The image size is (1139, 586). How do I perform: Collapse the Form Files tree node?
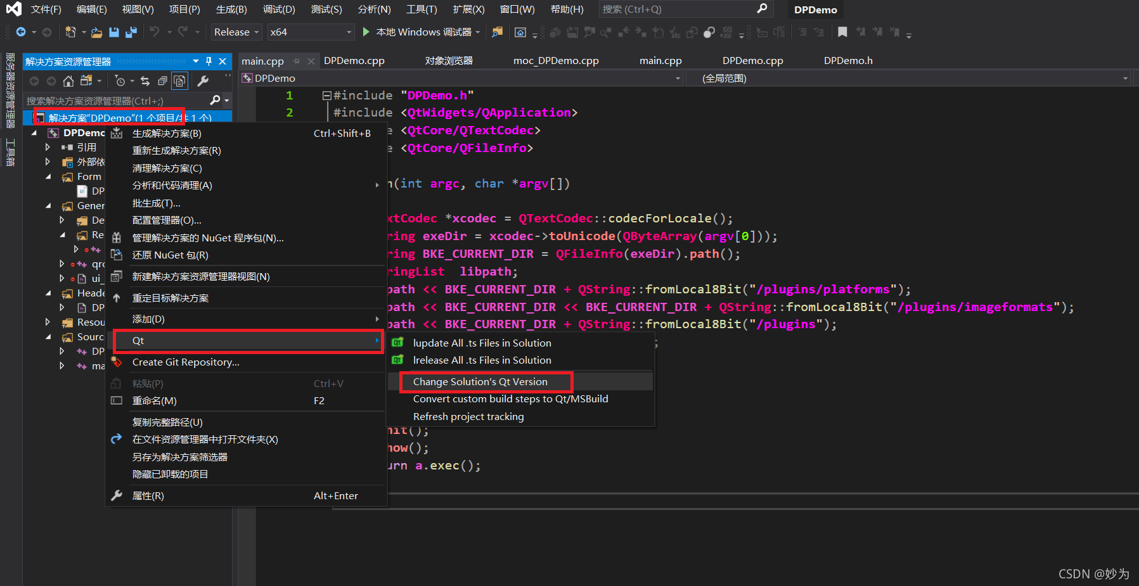point(48,177)
